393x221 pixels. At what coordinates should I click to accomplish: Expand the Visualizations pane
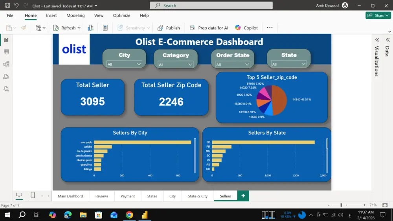[x=377, y=40]
